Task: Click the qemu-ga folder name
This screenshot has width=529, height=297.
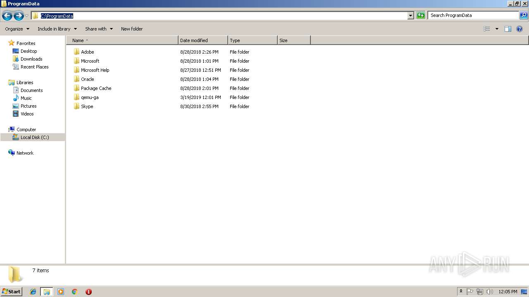Action: pyautogui.click(x=90, y=97)
